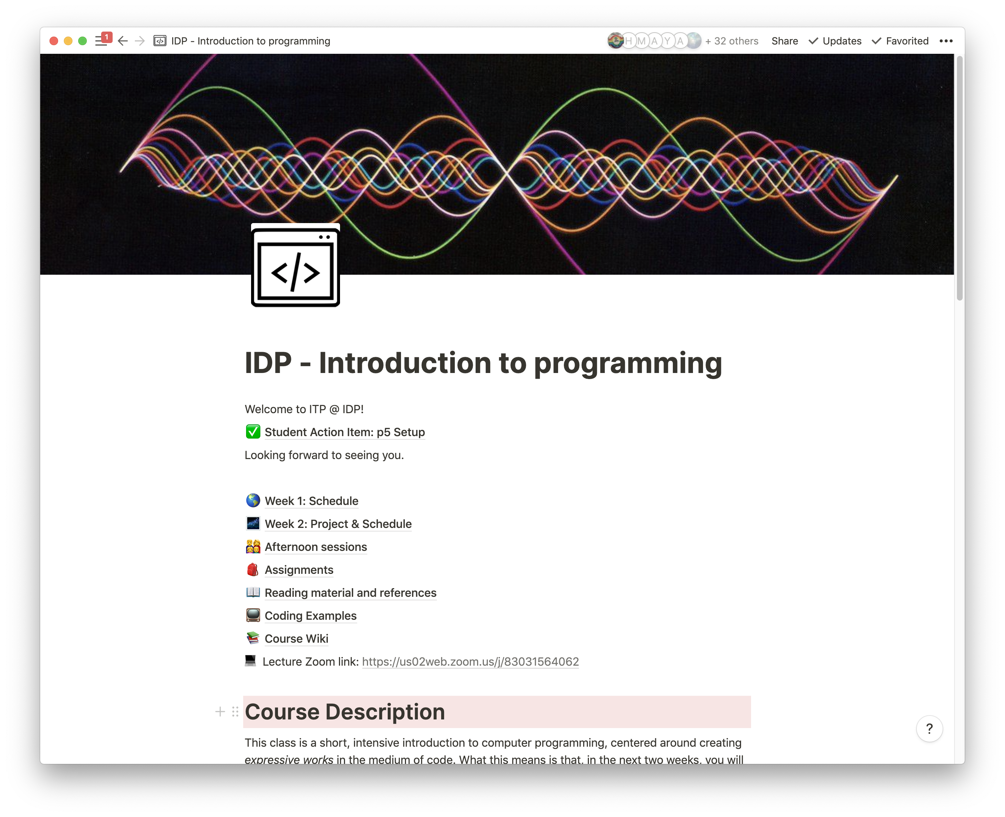Open Student Action Item: p5 Setup

pos(344,432)
